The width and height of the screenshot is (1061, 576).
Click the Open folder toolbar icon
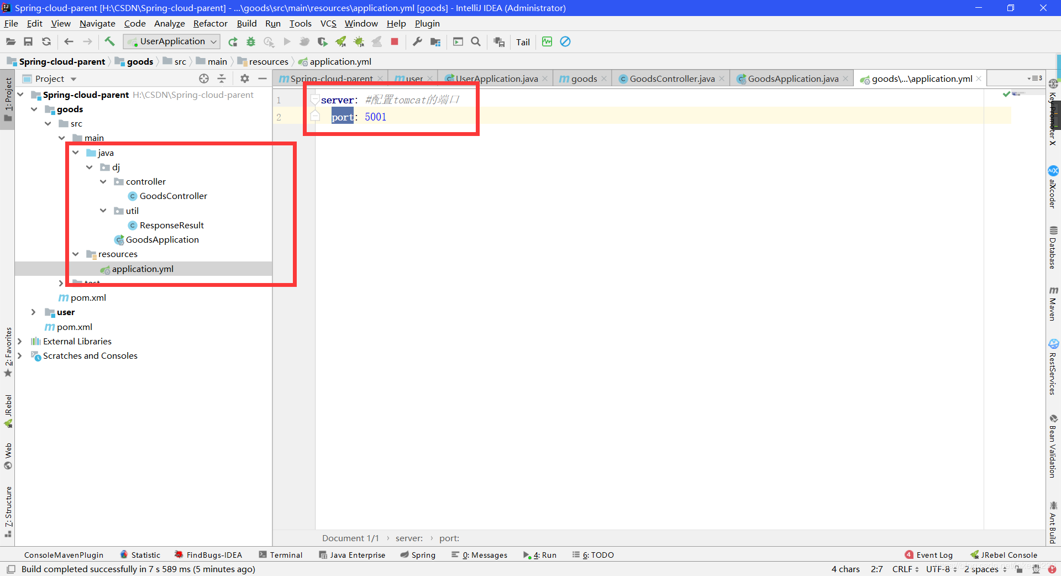coord(10,41)
